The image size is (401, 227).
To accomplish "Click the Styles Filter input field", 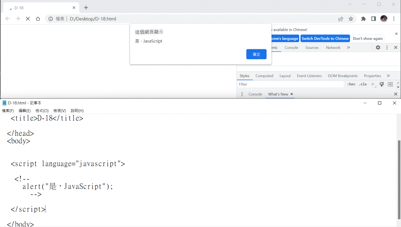I will 291,84.
